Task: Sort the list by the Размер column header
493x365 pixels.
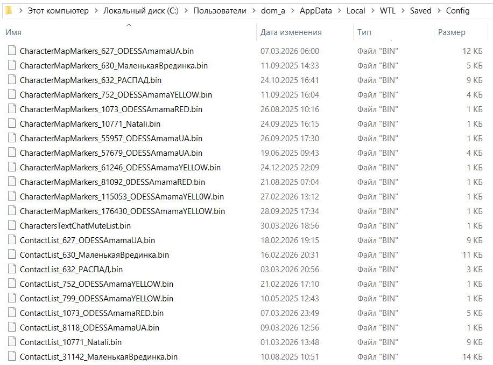Action: coord(452,32)
